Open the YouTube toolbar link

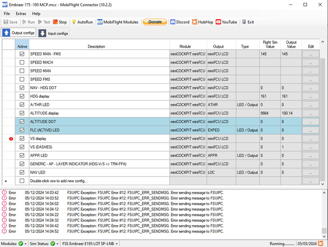click(x=219, y=22)
